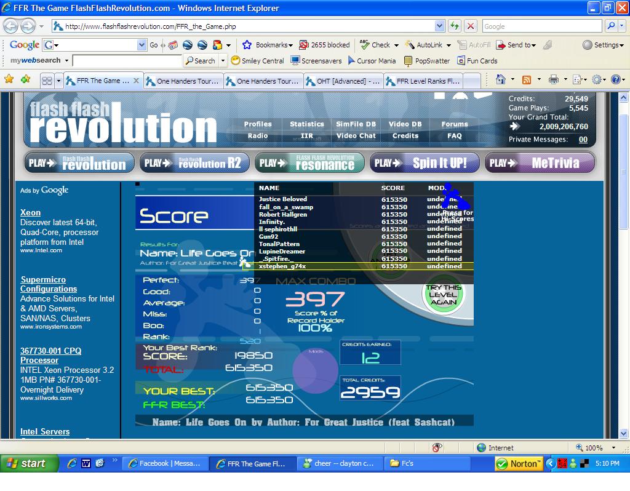Click Play Spin It UP! button
630x491 pixels.
tap(425, 162)
